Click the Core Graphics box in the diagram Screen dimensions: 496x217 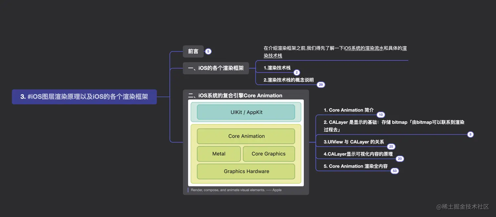click(x=269, y=154)
